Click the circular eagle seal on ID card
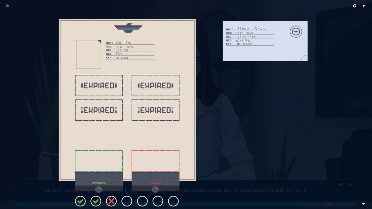The height and width of the screenshot is (209, 372). (296, 31)
